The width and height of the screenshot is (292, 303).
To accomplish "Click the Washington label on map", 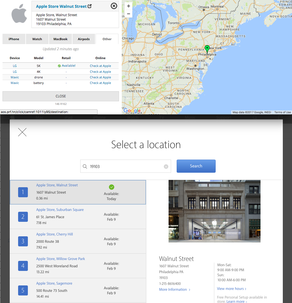I will (x=195, y=69).
